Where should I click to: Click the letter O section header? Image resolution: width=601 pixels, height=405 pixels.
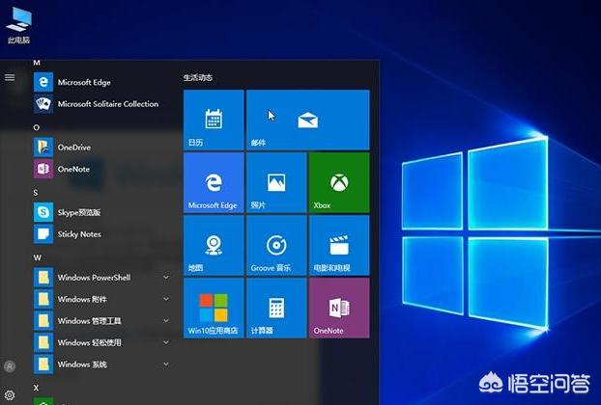(x=37, y=127)
